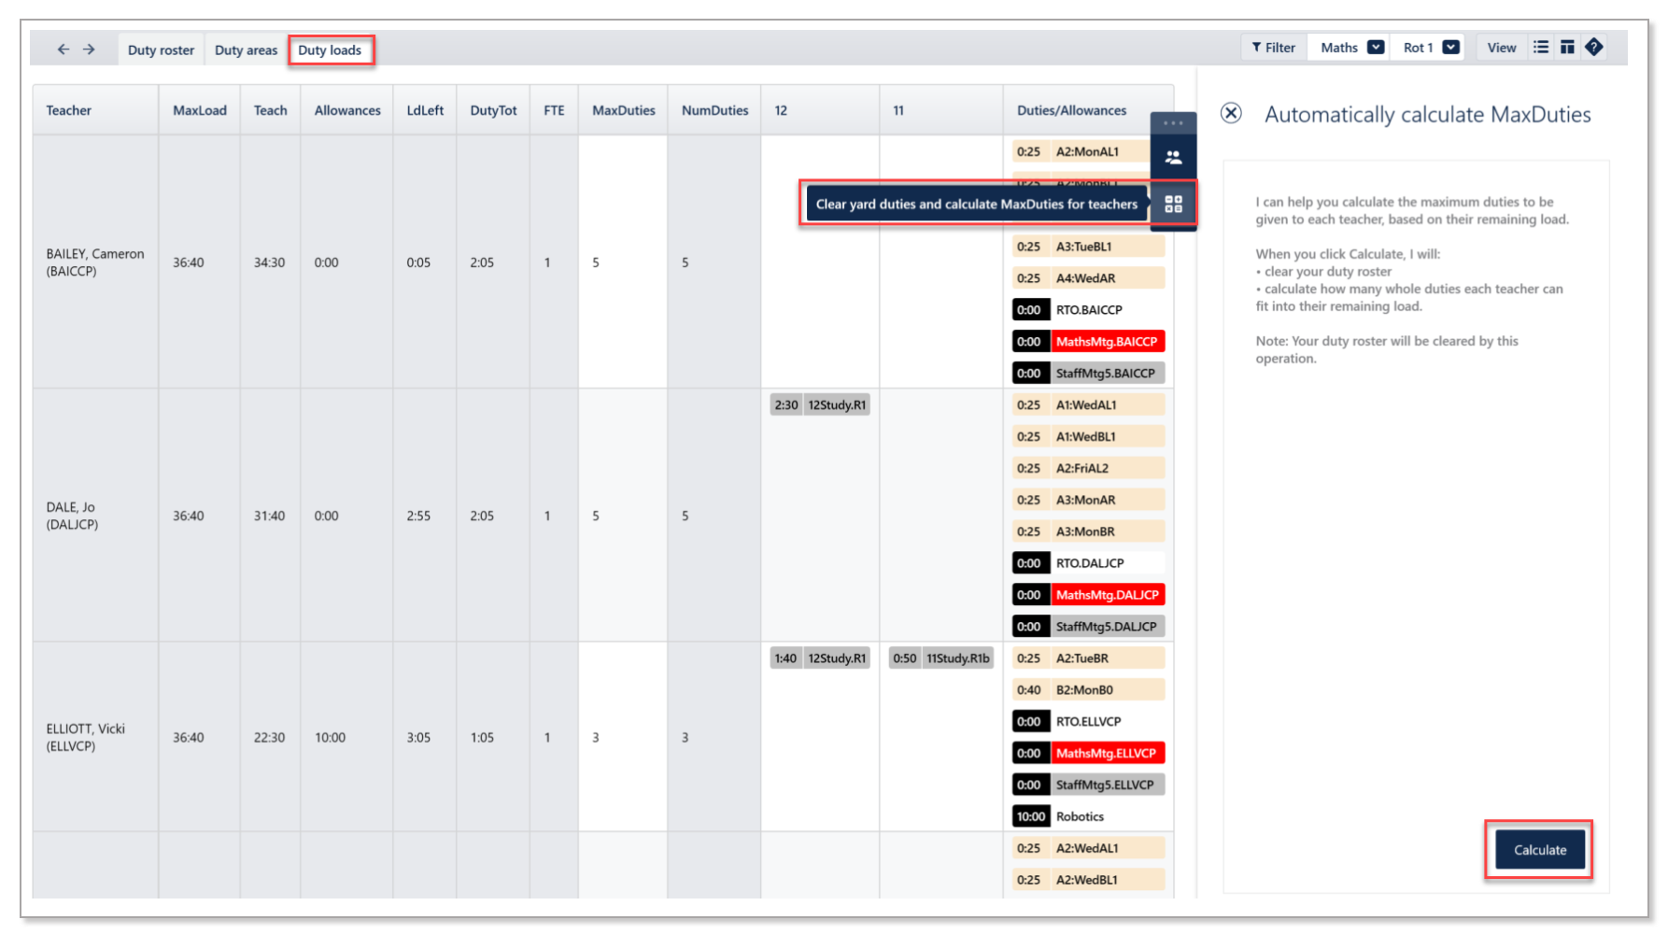Screen dimensions: 1668x934
Task: Click the 11Study.R1b class tag
Action: point(940,658)
